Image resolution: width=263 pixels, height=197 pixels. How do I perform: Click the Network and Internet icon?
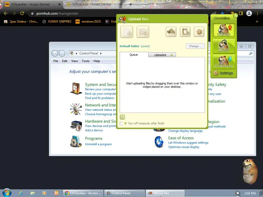(76, 109)
